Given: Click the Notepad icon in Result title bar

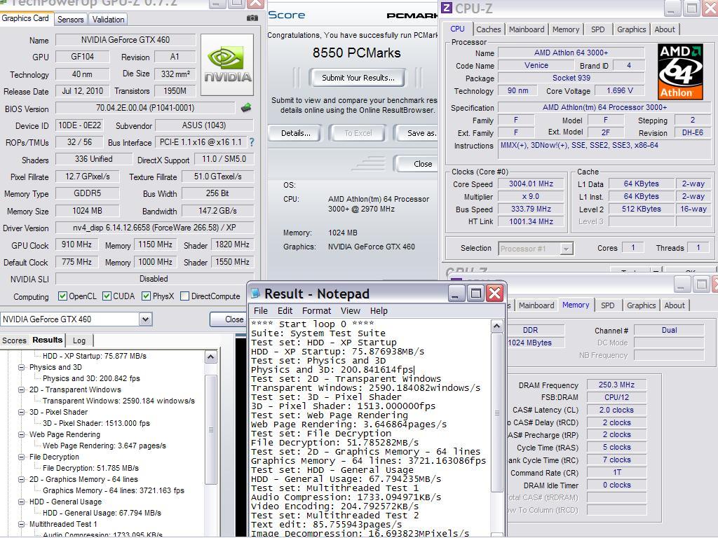Looking at the screenshot, I should pyautogui.click(x=255, y=293).
